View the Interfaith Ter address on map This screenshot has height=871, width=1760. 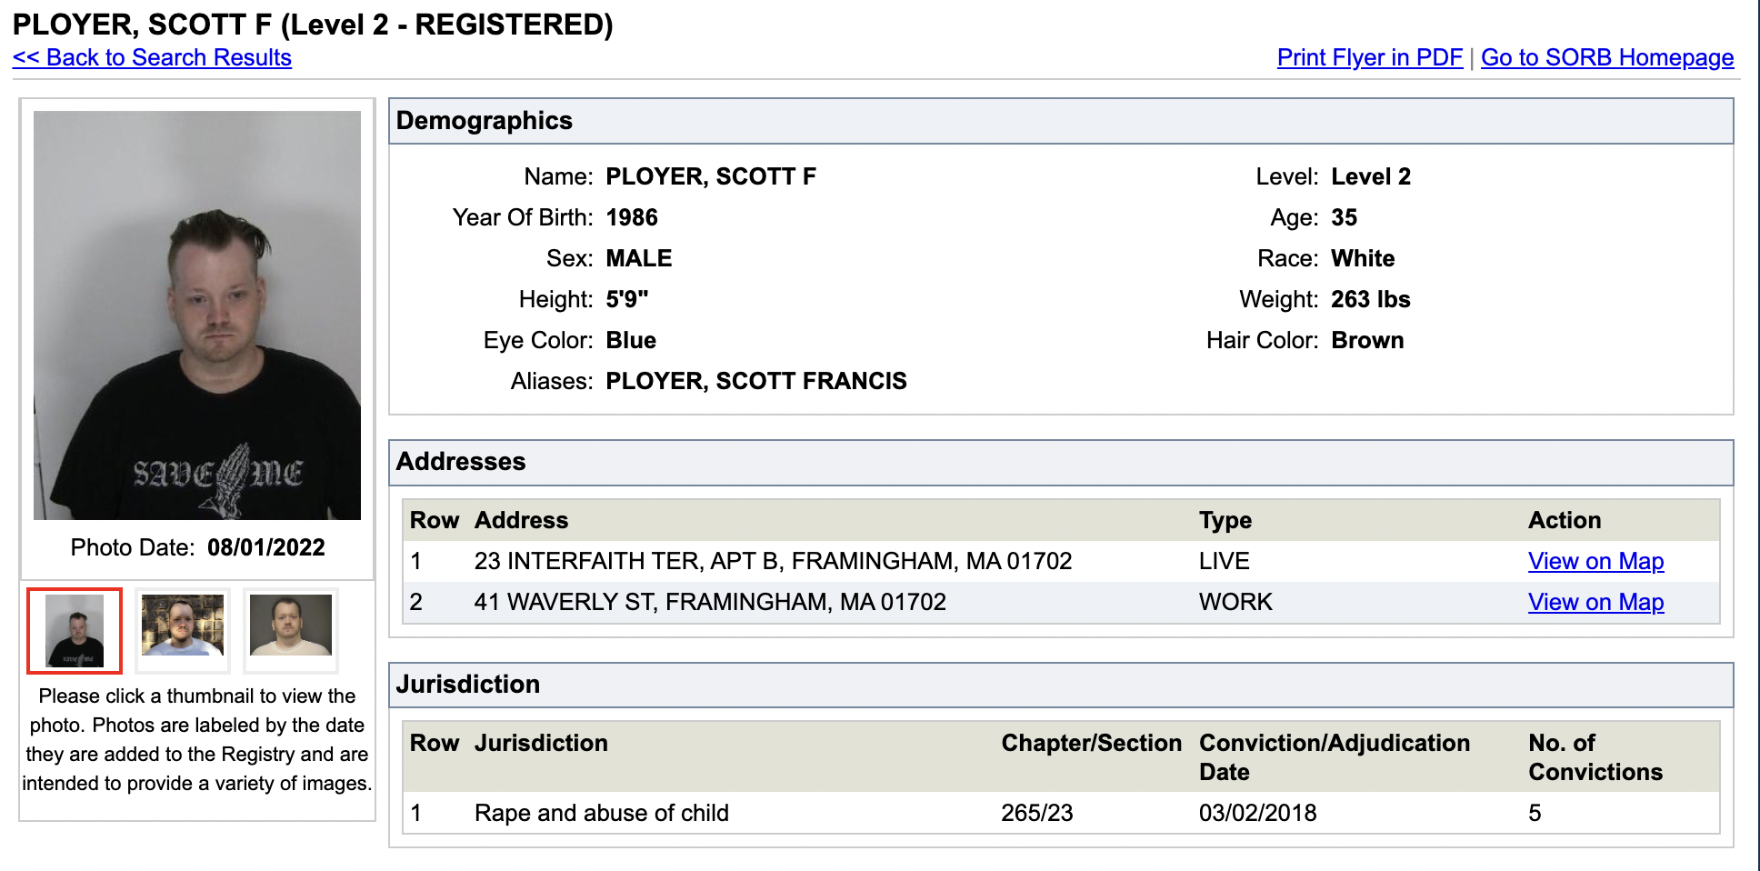click(1595, 561)
